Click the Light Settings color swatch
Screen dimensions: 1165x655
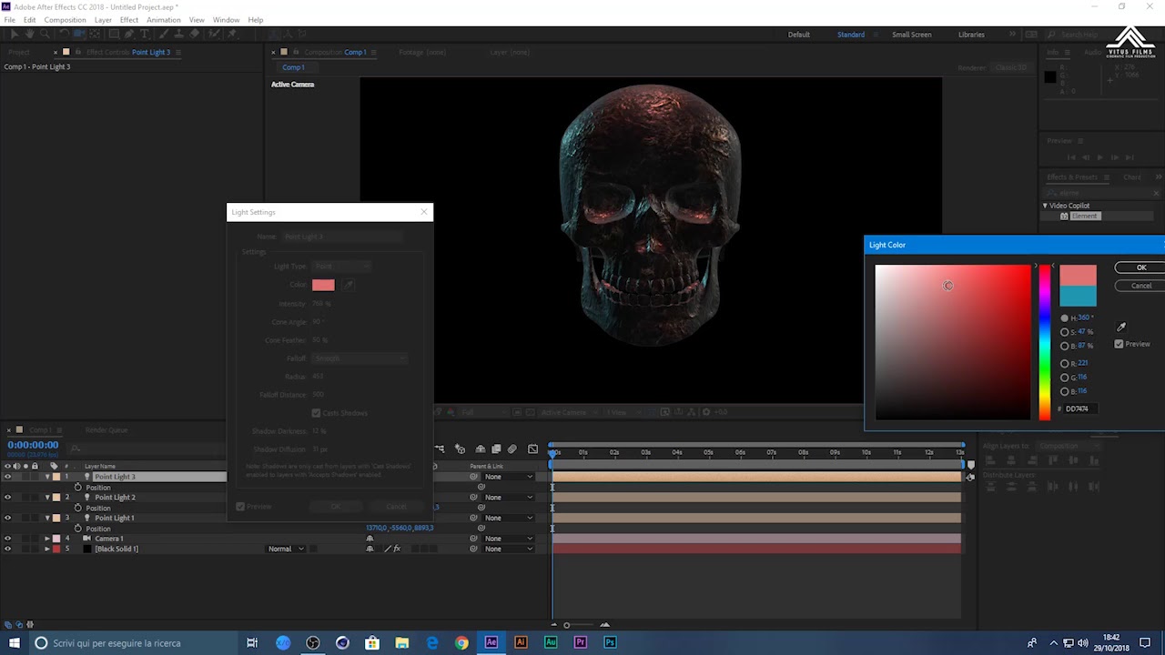click(323, 285)
